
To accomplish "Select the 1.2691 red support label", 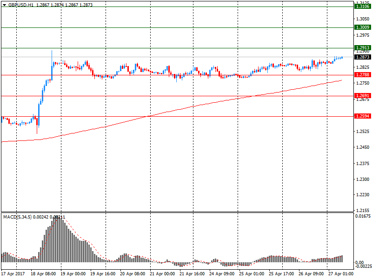I will pyautogui.click(x=363, y=96).
